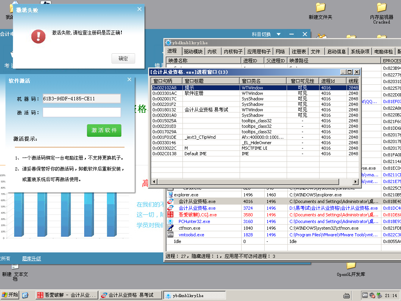Select the row titled Default IME
This screenshot has width=401, height=301.
tap(255, 154)
